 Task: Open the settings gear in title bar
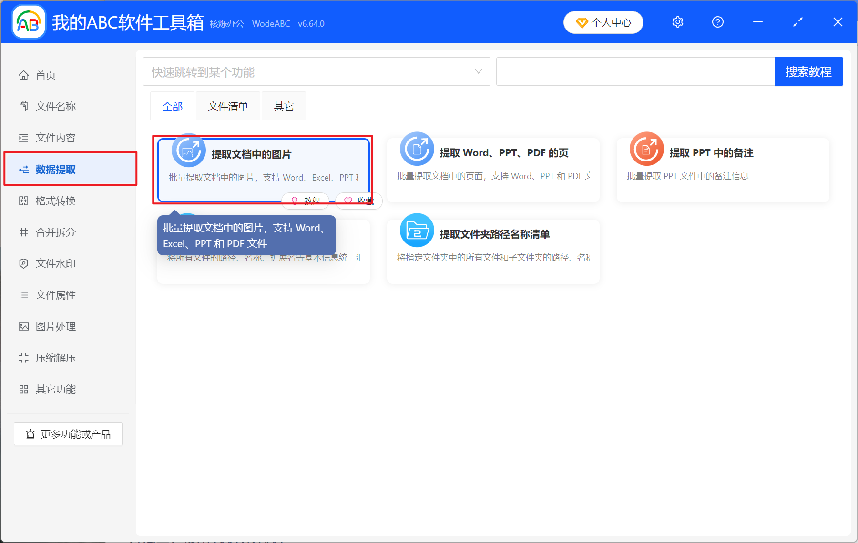(x=677, y=22)
